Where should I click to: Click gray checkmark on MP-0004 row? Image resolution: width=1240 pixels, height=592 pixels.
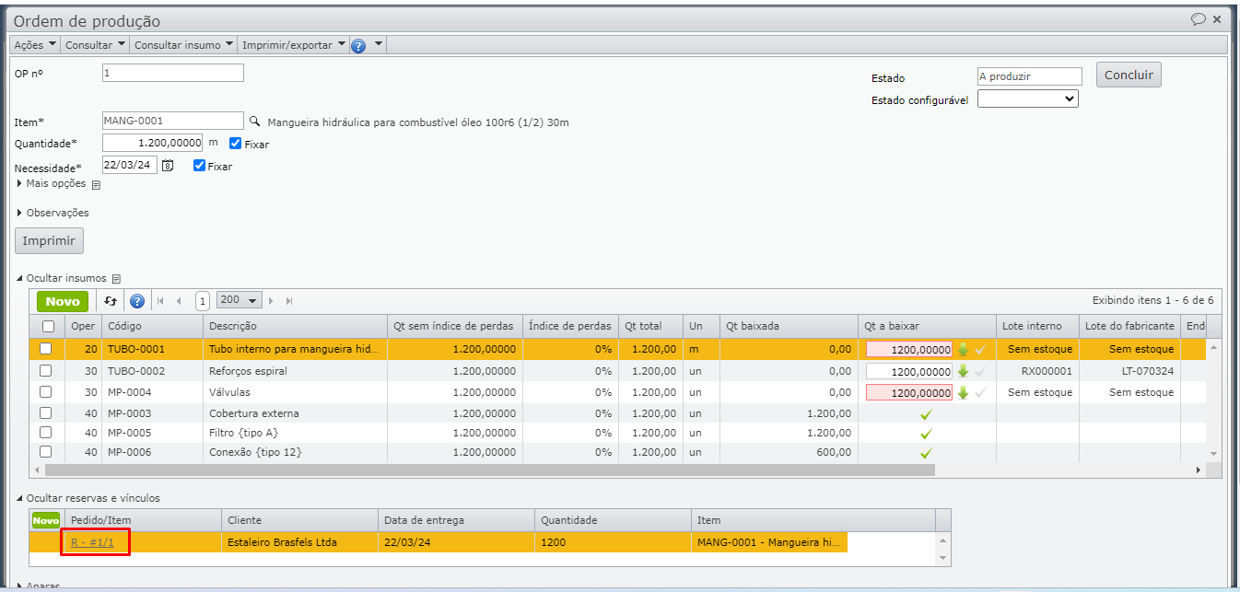click(980, 392)
